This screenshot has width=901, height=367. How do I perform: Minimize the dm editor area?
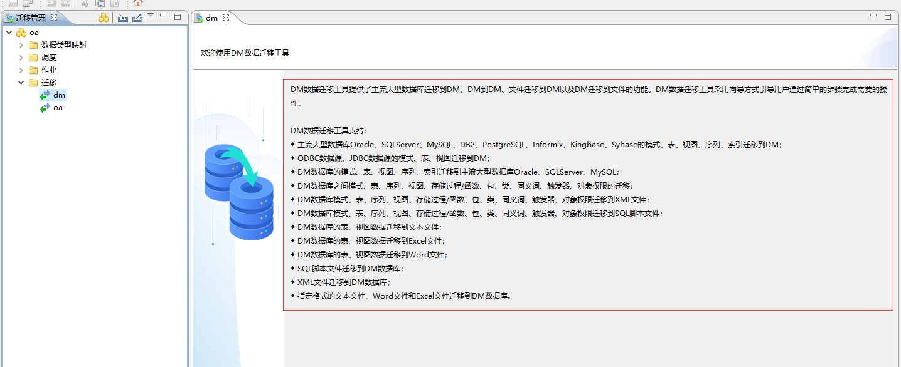click(873, 16)
